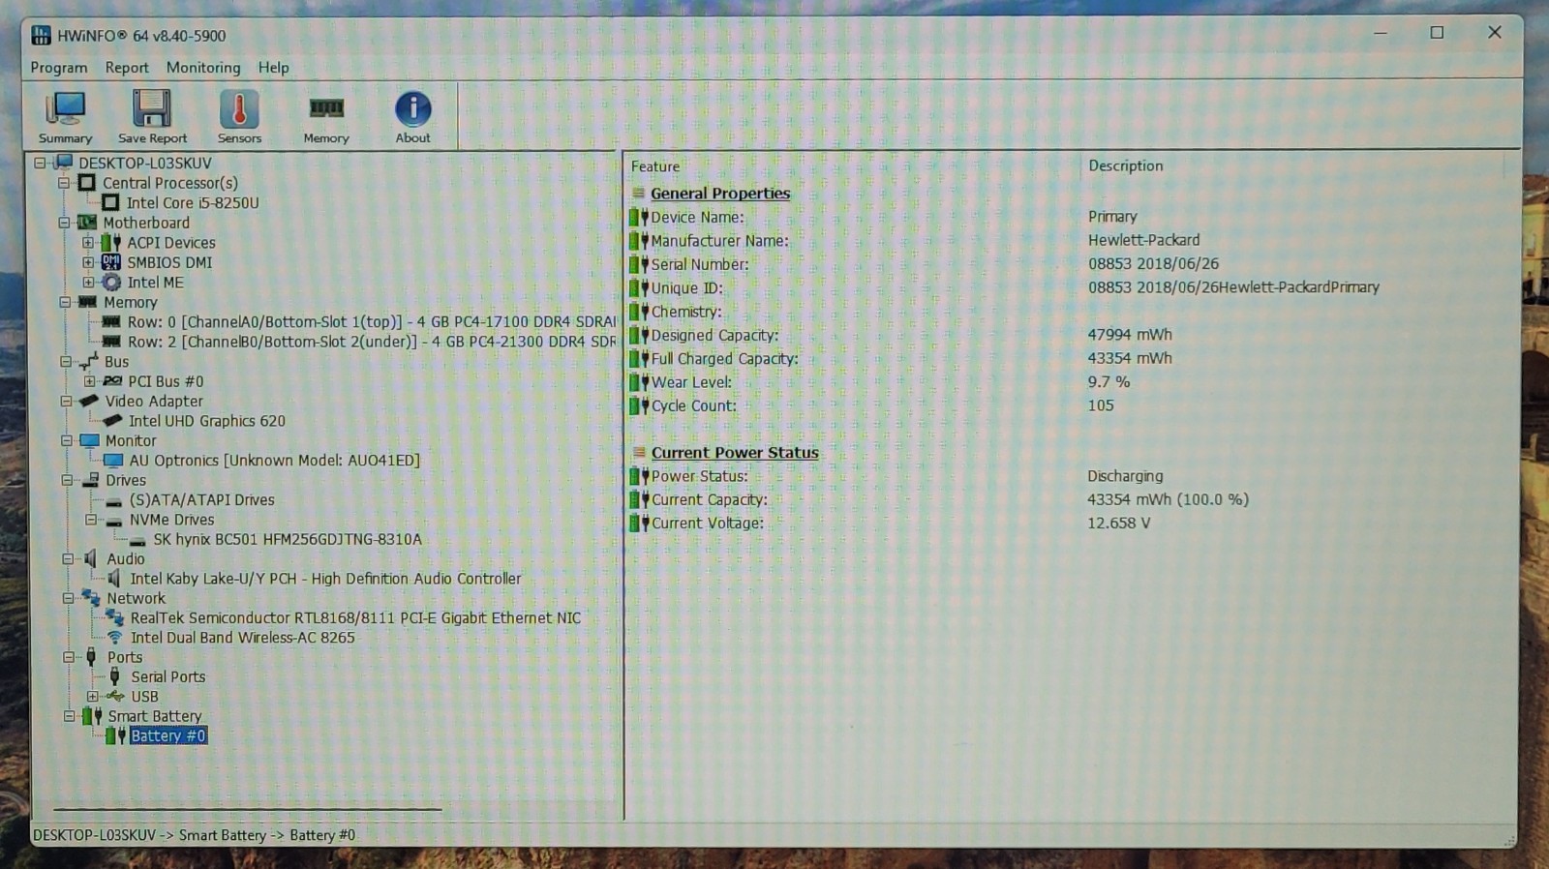Expand the ACPI Devices node

(x=87, y=242)
